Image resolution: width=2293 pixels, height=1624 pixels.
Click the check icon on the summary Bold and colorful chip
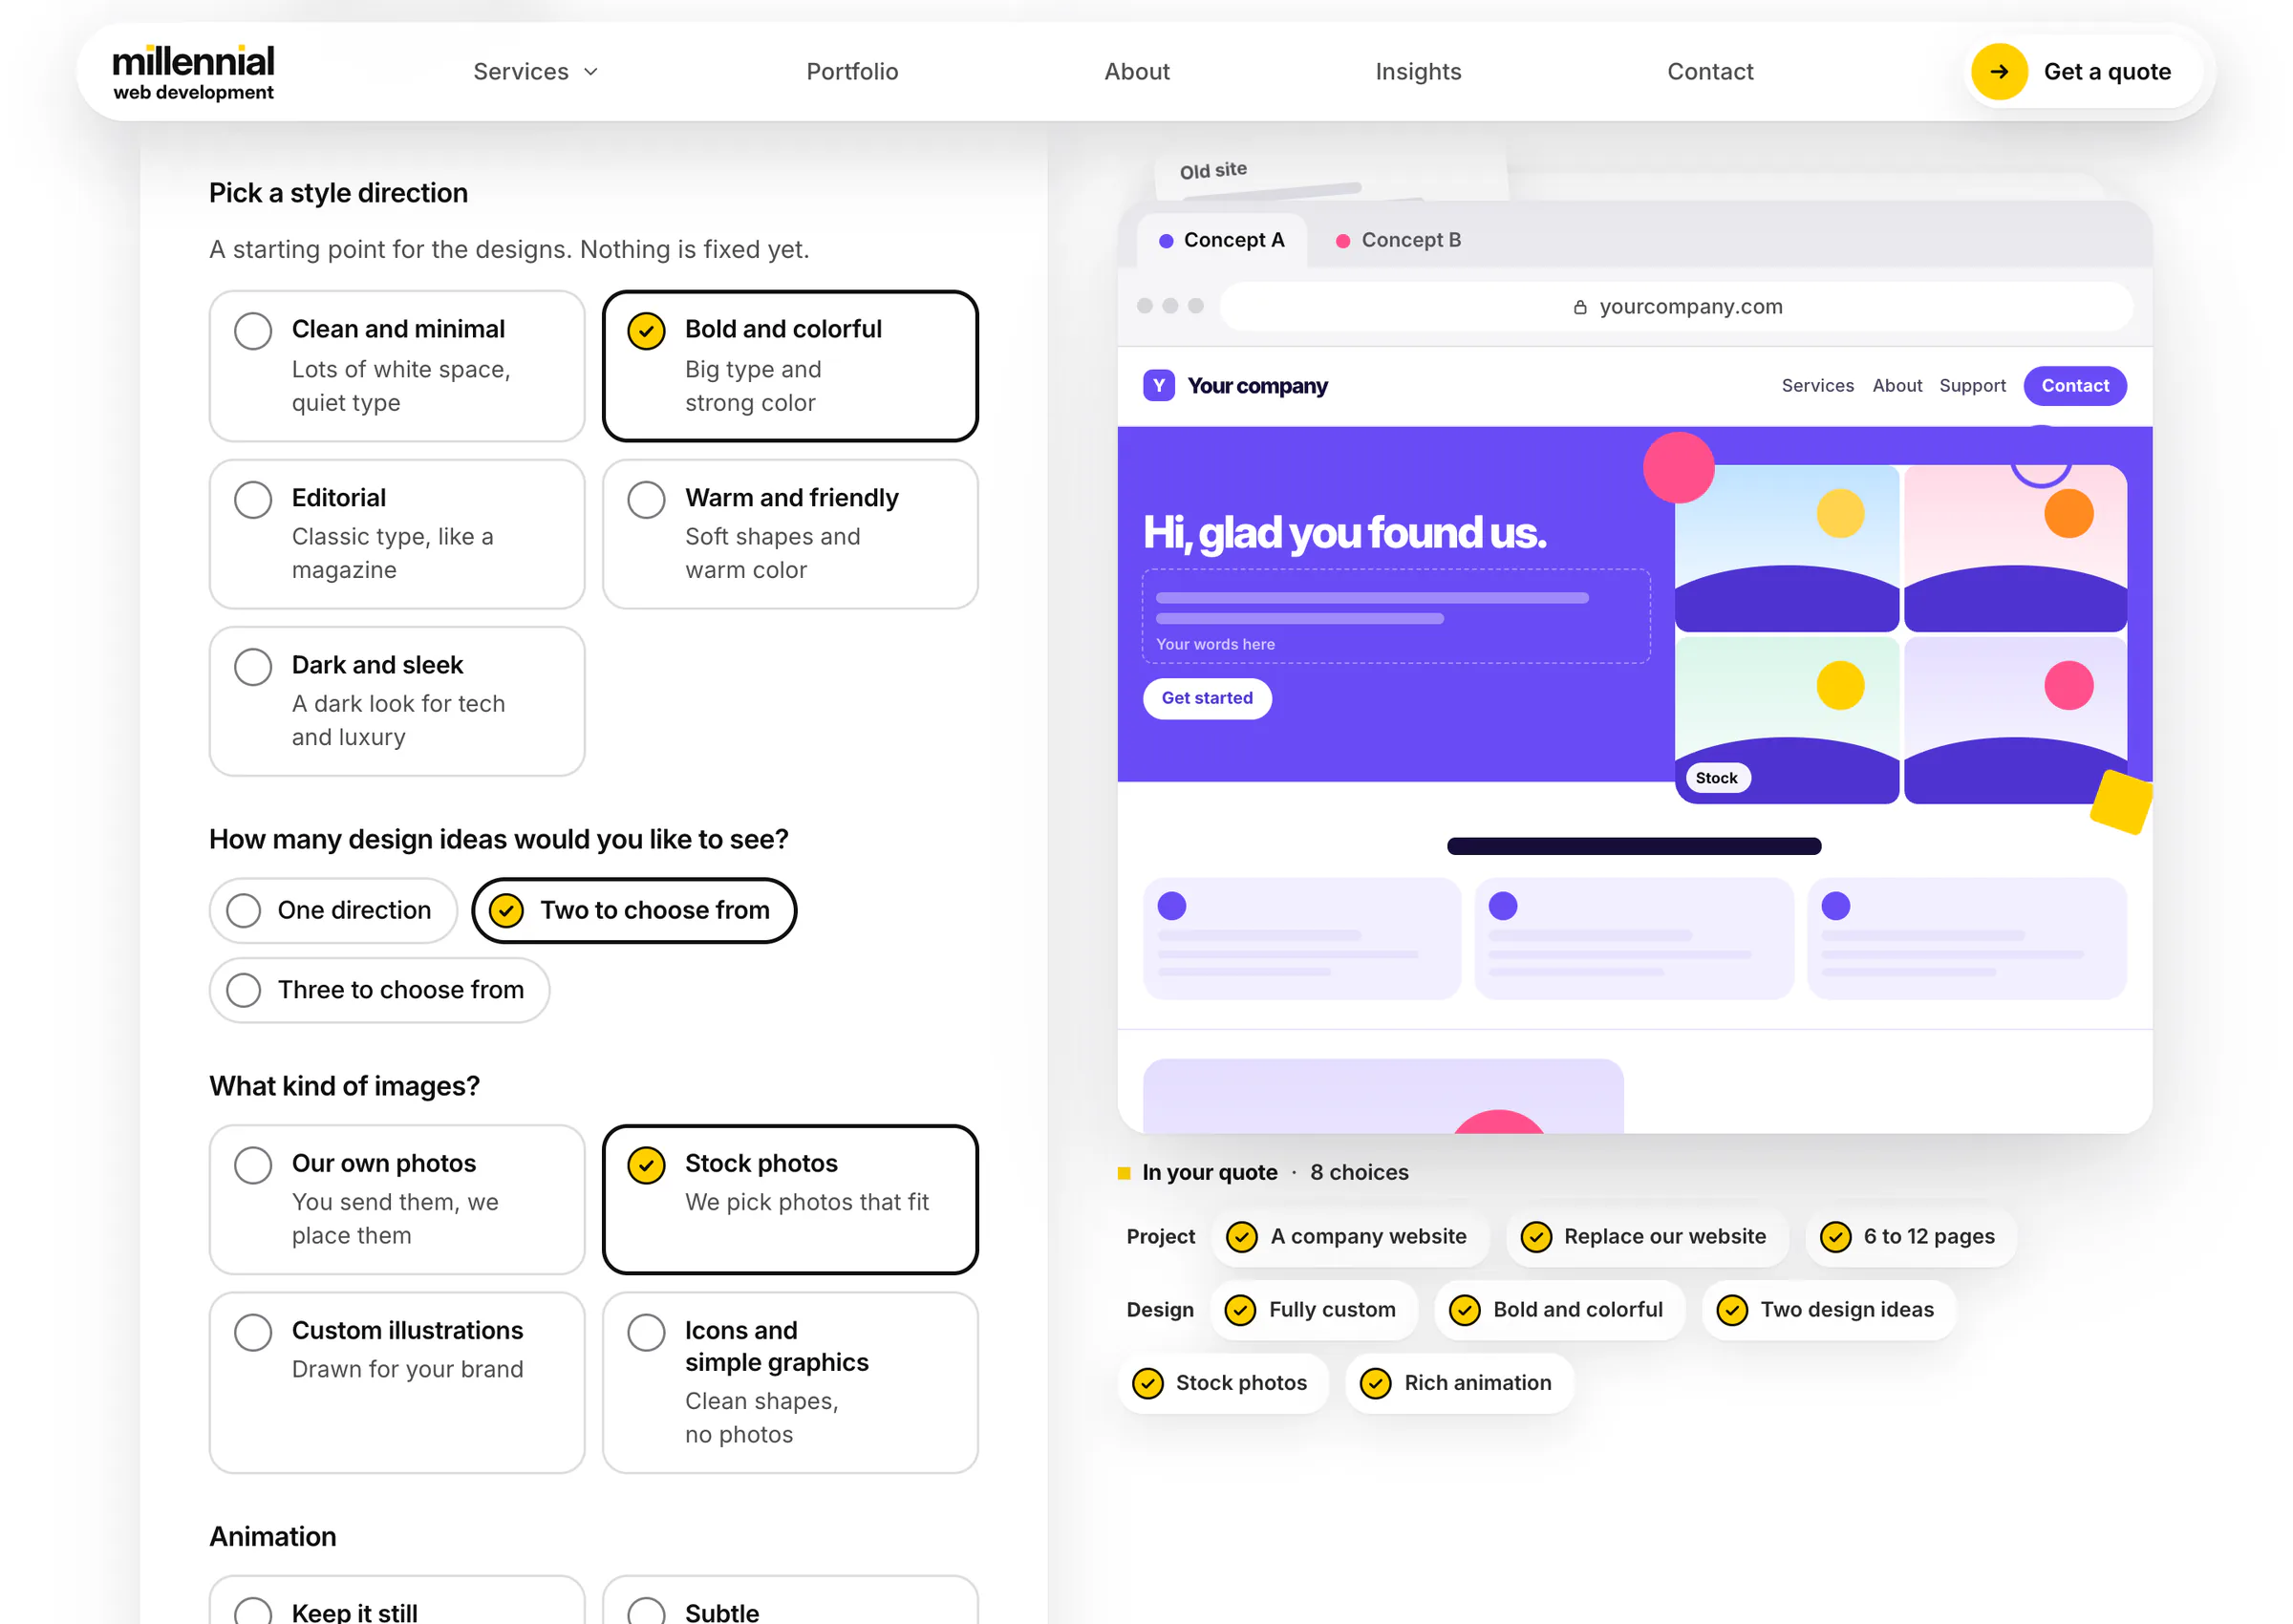[1464, 1310]
